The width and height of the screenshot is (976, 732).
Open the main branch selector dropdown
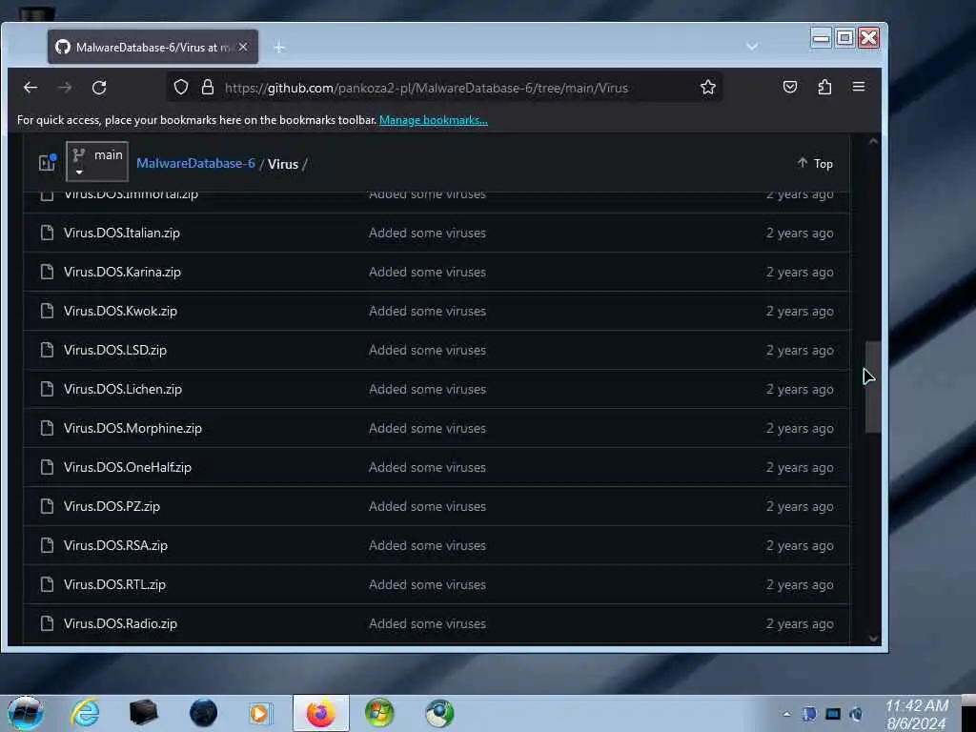click(x=97, y=161)
